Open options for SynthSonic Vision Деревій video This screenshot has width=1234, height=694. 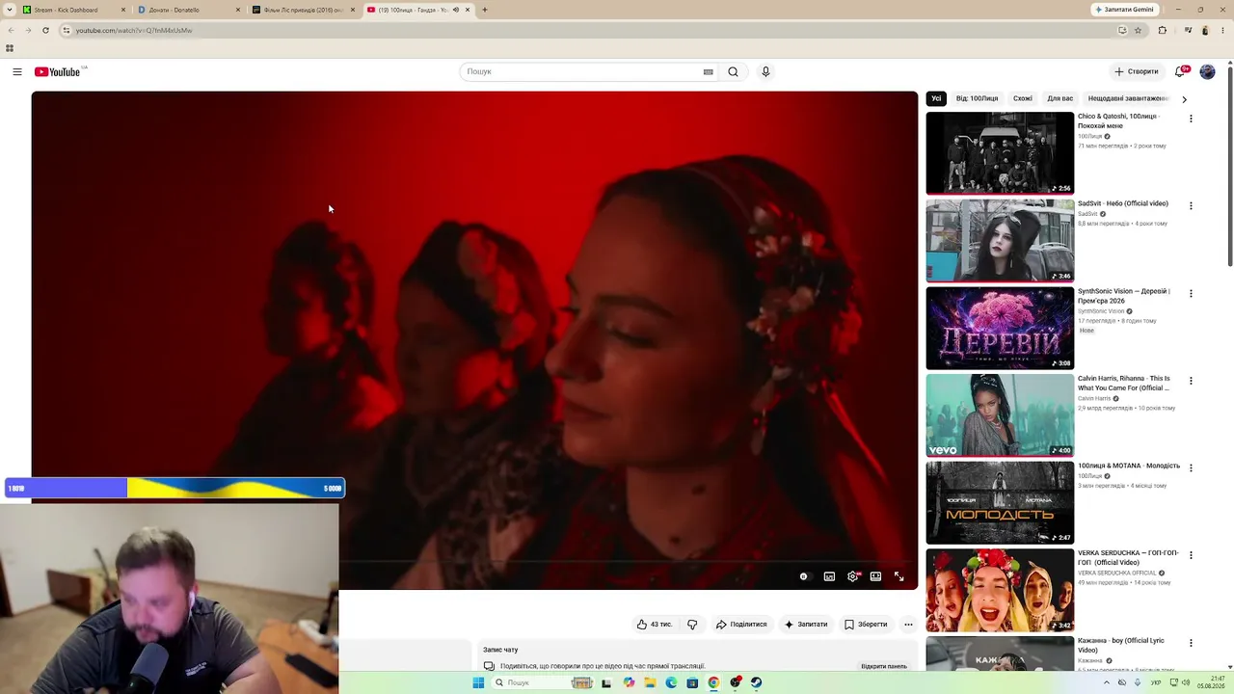click(x=1191, y=293)
